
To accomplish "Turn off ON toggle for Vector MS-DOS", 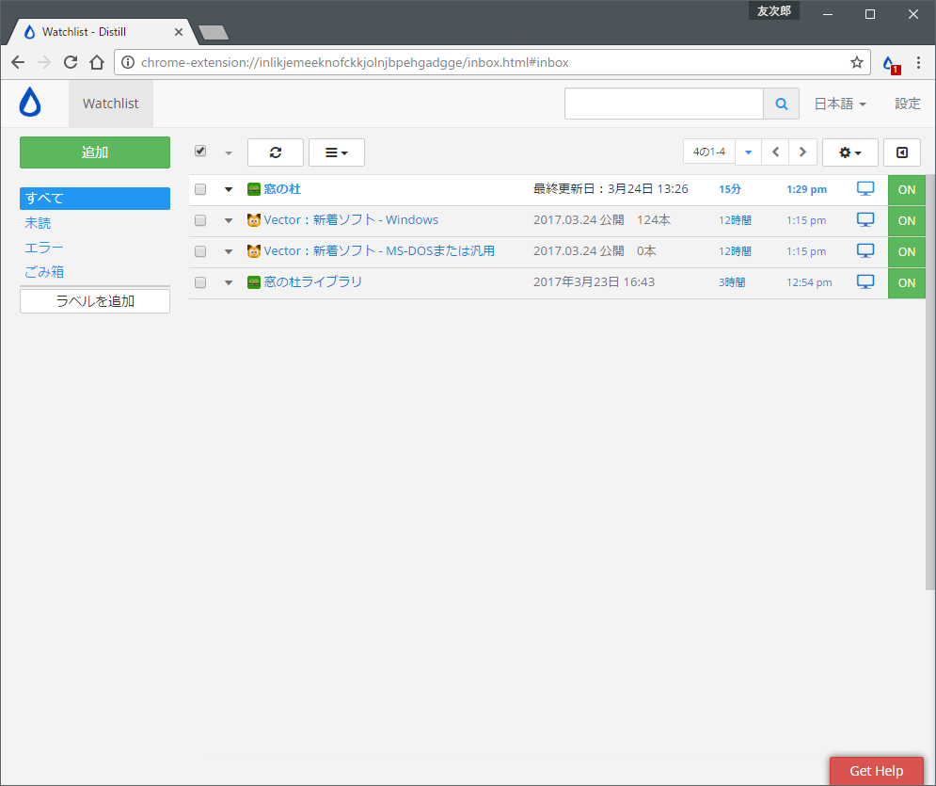I will (906, 252).
